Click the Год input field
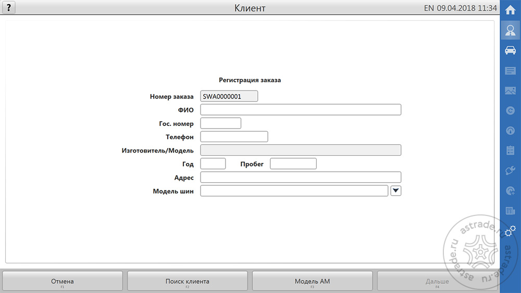The height and width of the screenshot is (293, 521). (213, 163)
